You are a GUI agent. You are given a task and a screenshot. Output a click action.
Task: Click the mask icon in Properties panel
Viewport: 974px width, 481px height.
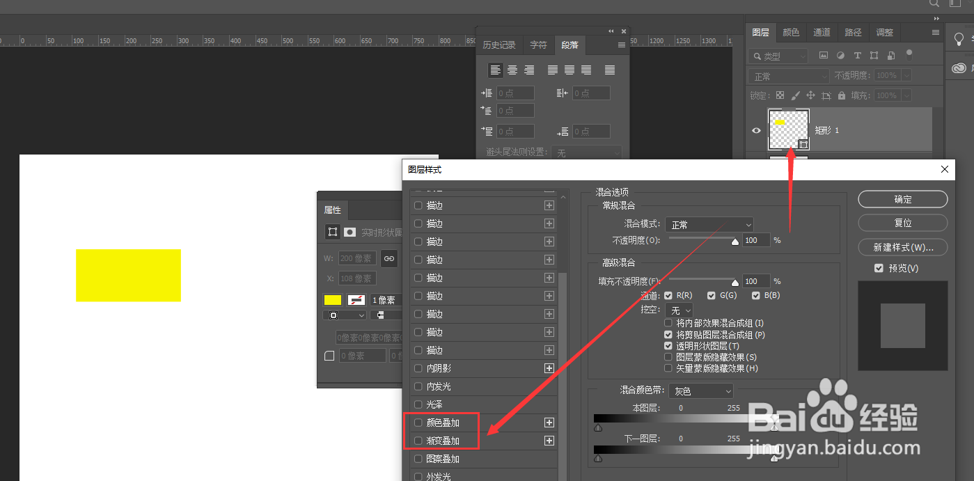pyautogui.click(x=349, y=232)
